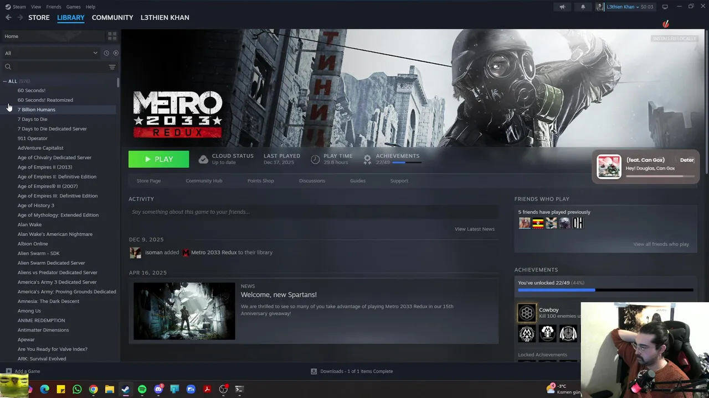Go forward with the right arrow
This screenshot has height=398, width=709.
pyautogui.click(x=20, y=18)
